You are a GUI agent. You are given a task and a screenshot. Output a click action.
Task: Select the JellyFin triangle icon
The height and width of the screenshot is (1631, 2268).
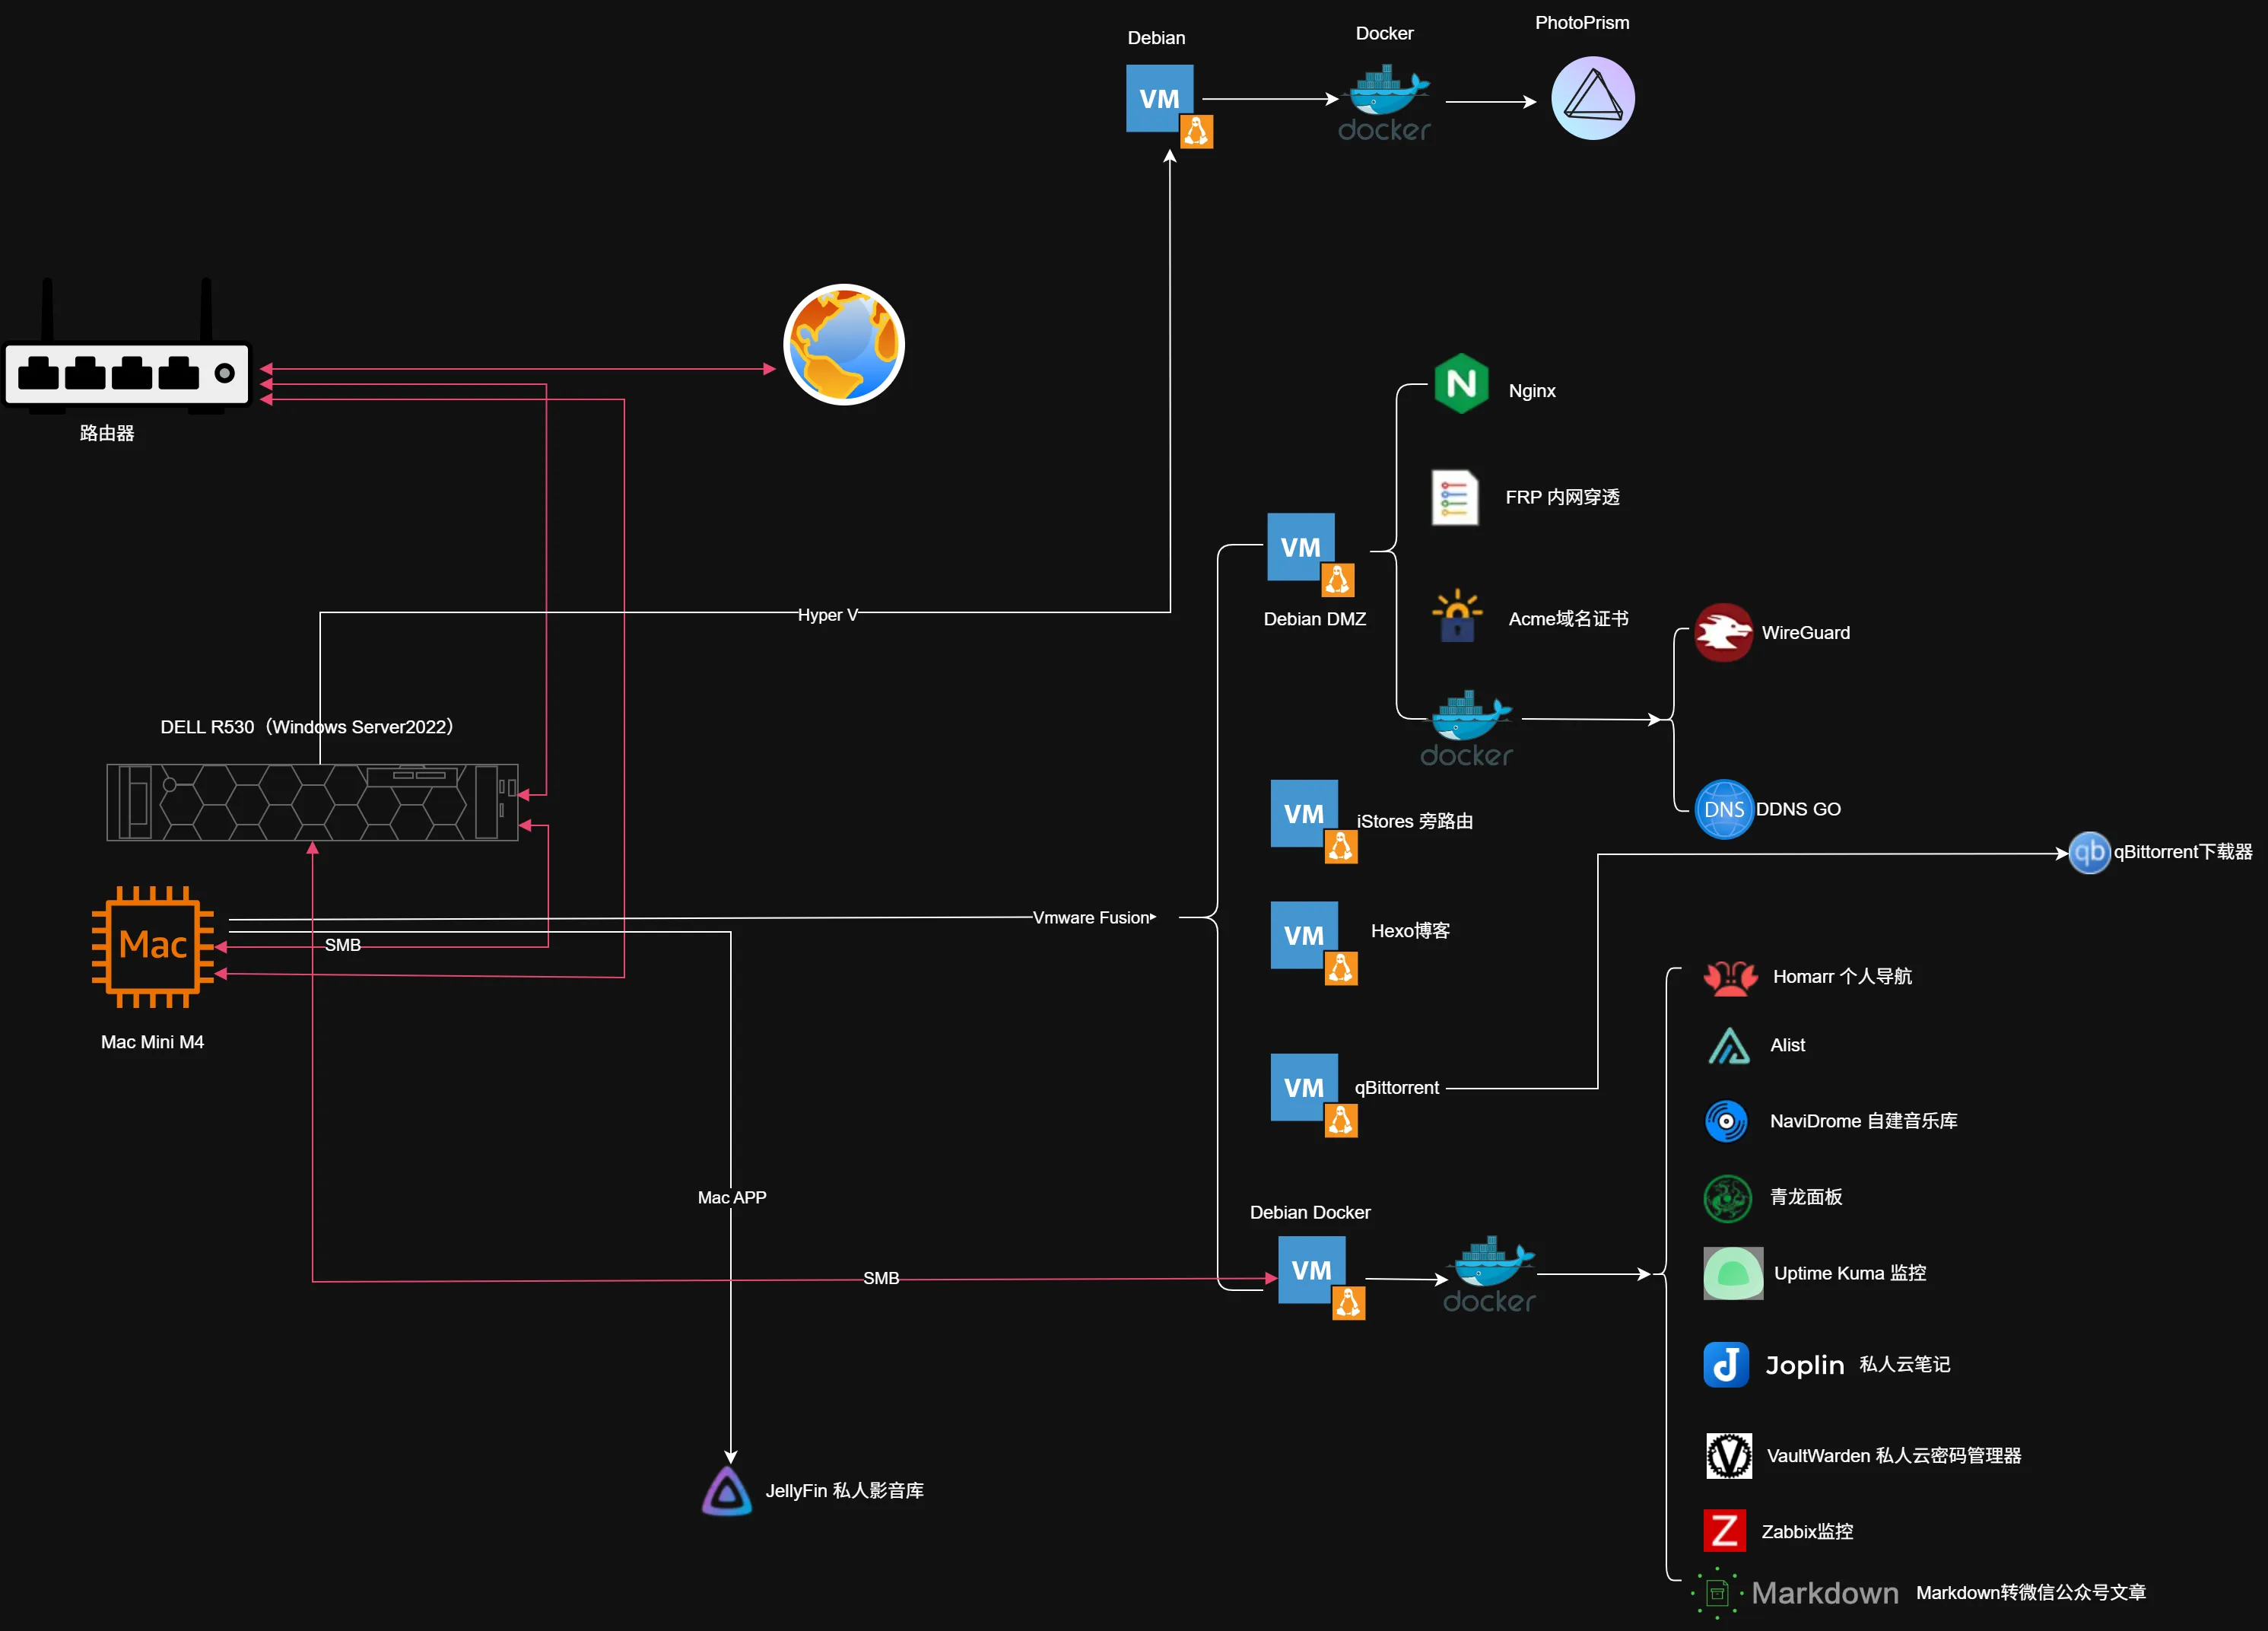[x=727, y=1491]
